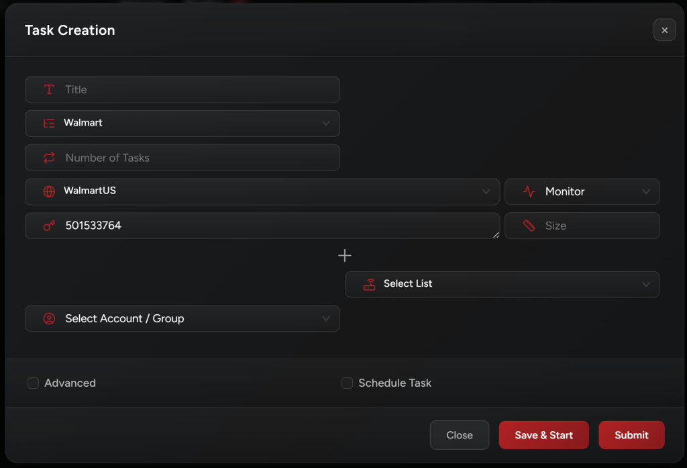Expand the Walmart store dropdown
The height and width of the screenshot is (468, 687).
(x=326, y=124)
